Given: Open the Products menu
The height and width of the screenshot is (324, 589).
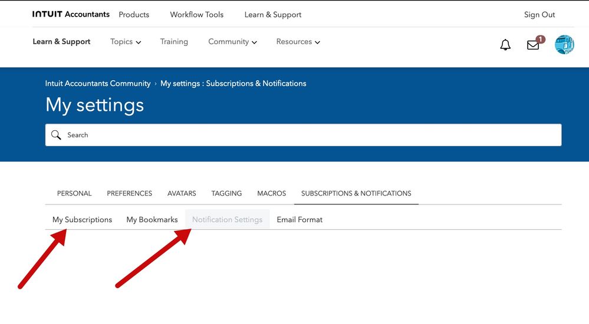Looking at the screenshot, I should click(x=134, y=15).
